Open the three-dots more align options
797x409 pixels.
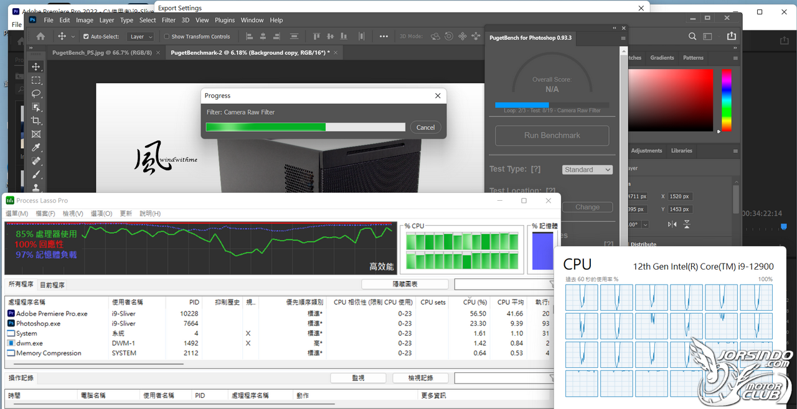(x=385, y=37)
